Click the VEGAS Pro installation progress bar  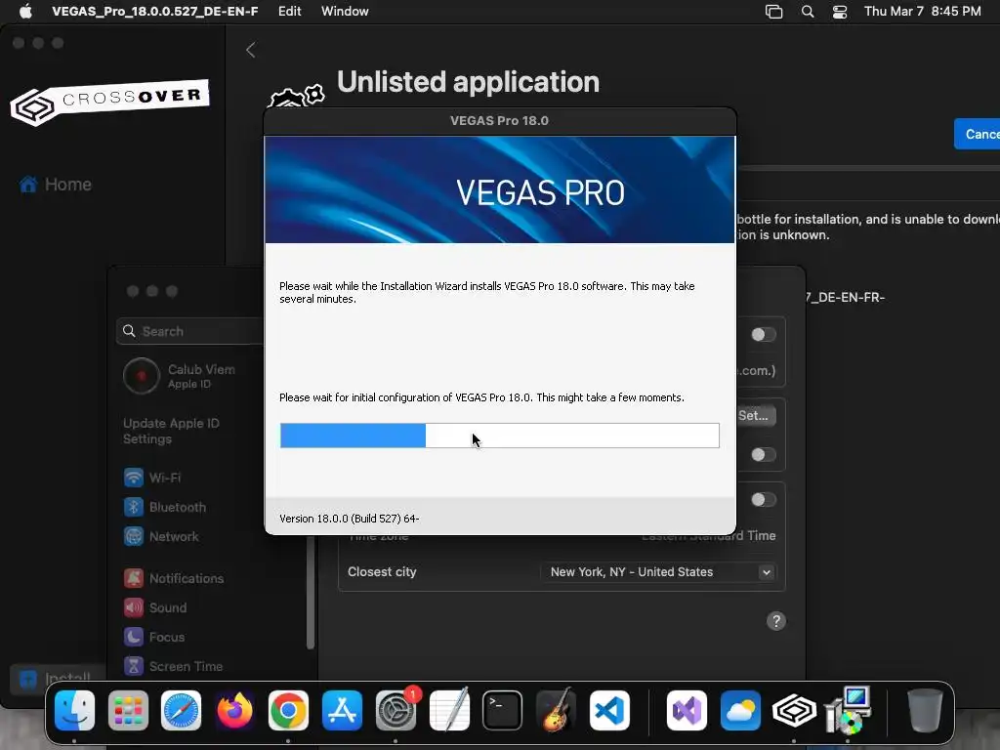[499, 436]
